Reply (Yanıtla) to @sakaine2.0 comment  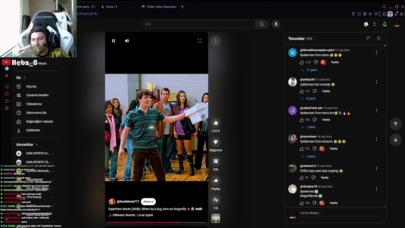click(x=325, y=178)
